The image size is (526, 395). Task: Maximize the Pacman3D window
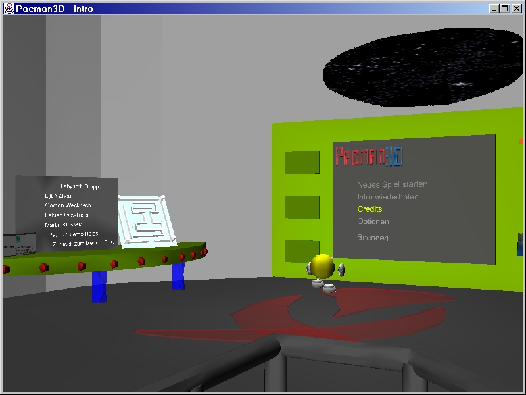pyautogui.click(x=504, y=9)
